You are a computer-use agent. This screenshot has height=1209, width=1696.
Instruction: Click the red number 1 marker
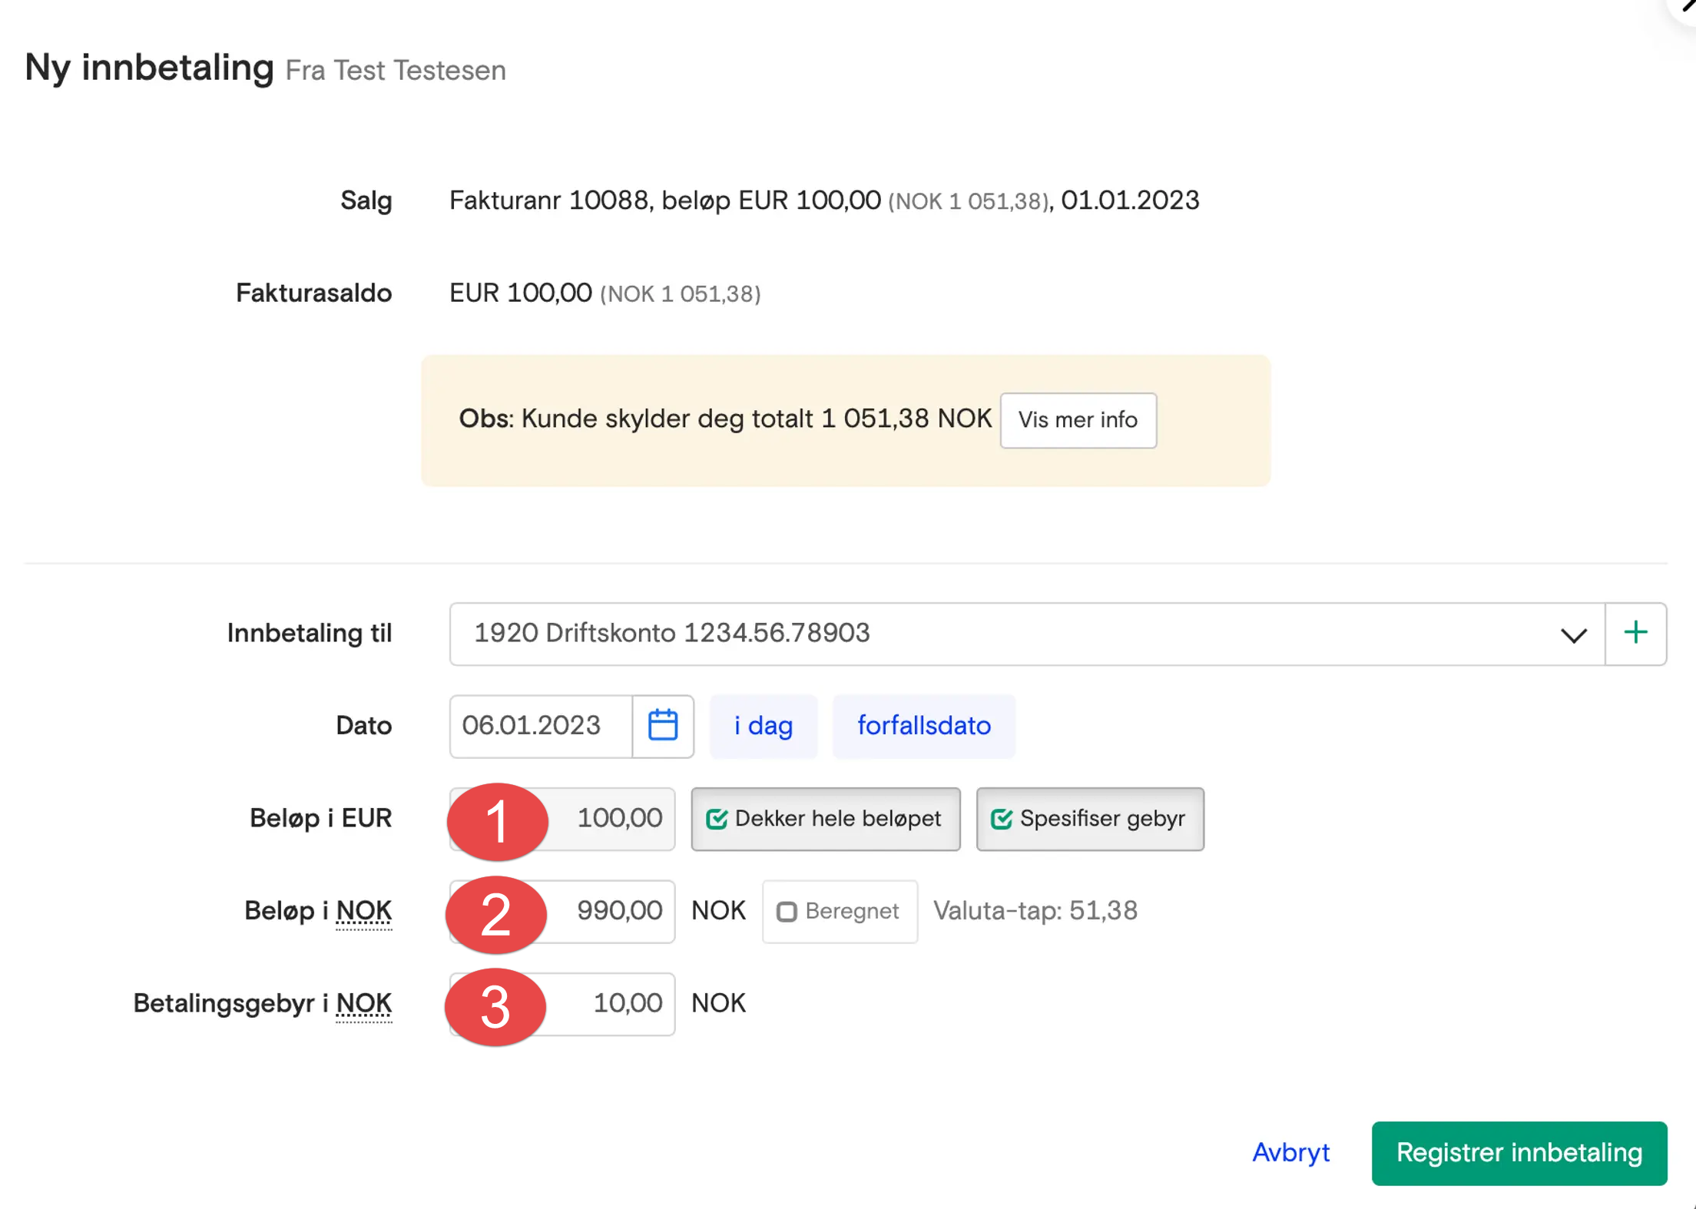pyautogui.click(x=497, y=821)
